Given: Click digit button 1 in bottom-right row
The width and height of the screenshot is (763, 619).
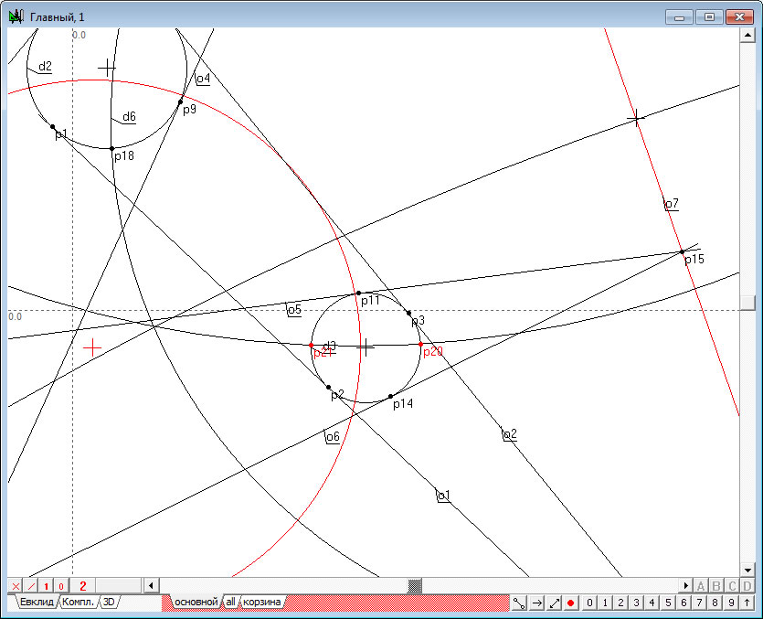Looking at the screenshot, I should pos(605,603).
